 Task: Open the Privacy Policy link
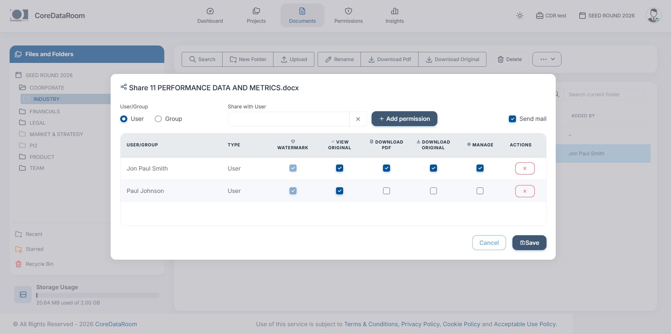[x=420, y=324]
